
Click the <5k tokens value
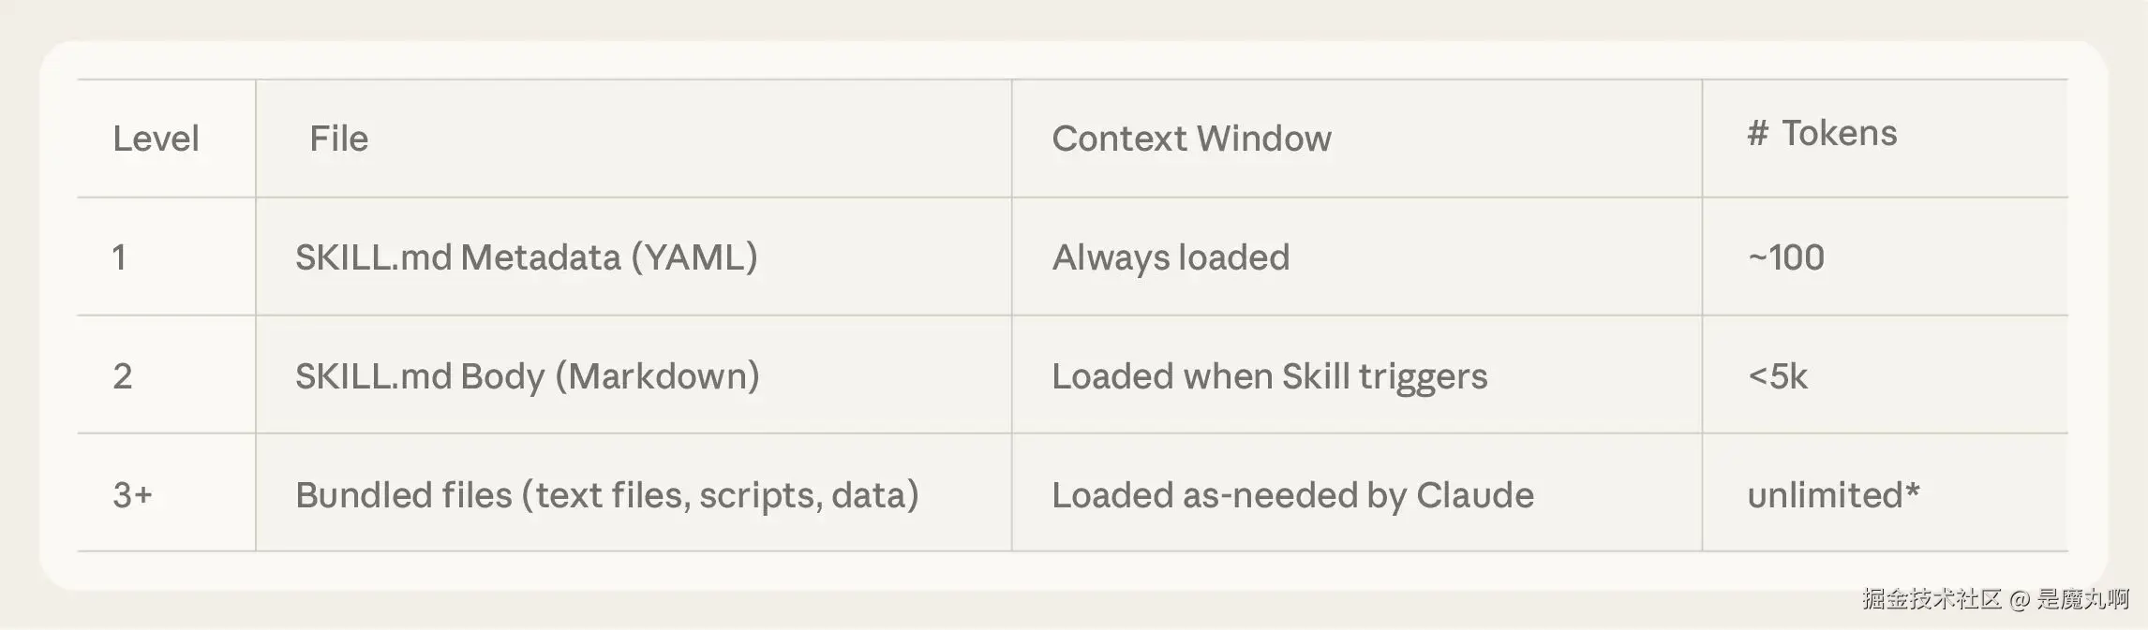click(x=1777, y=376)
